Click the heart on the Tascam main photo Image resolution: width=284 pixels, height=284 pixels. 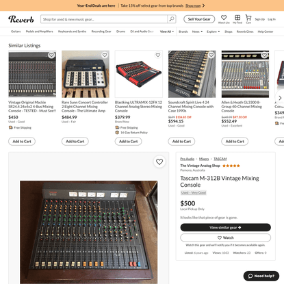click(x=159, y=162)
